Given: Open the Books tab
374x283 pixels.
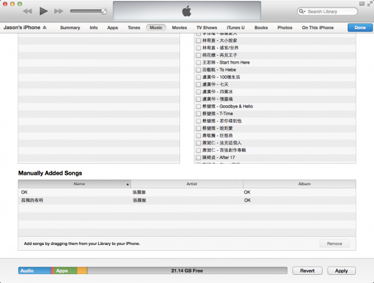Looking at the screenshot, I should (261, 27).
